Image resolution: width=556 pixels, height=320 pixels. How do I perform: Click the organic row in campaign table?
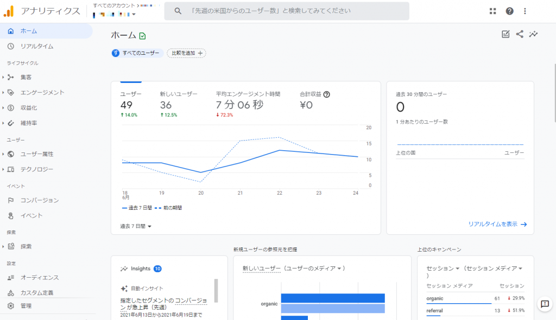[x=475, y=299]
